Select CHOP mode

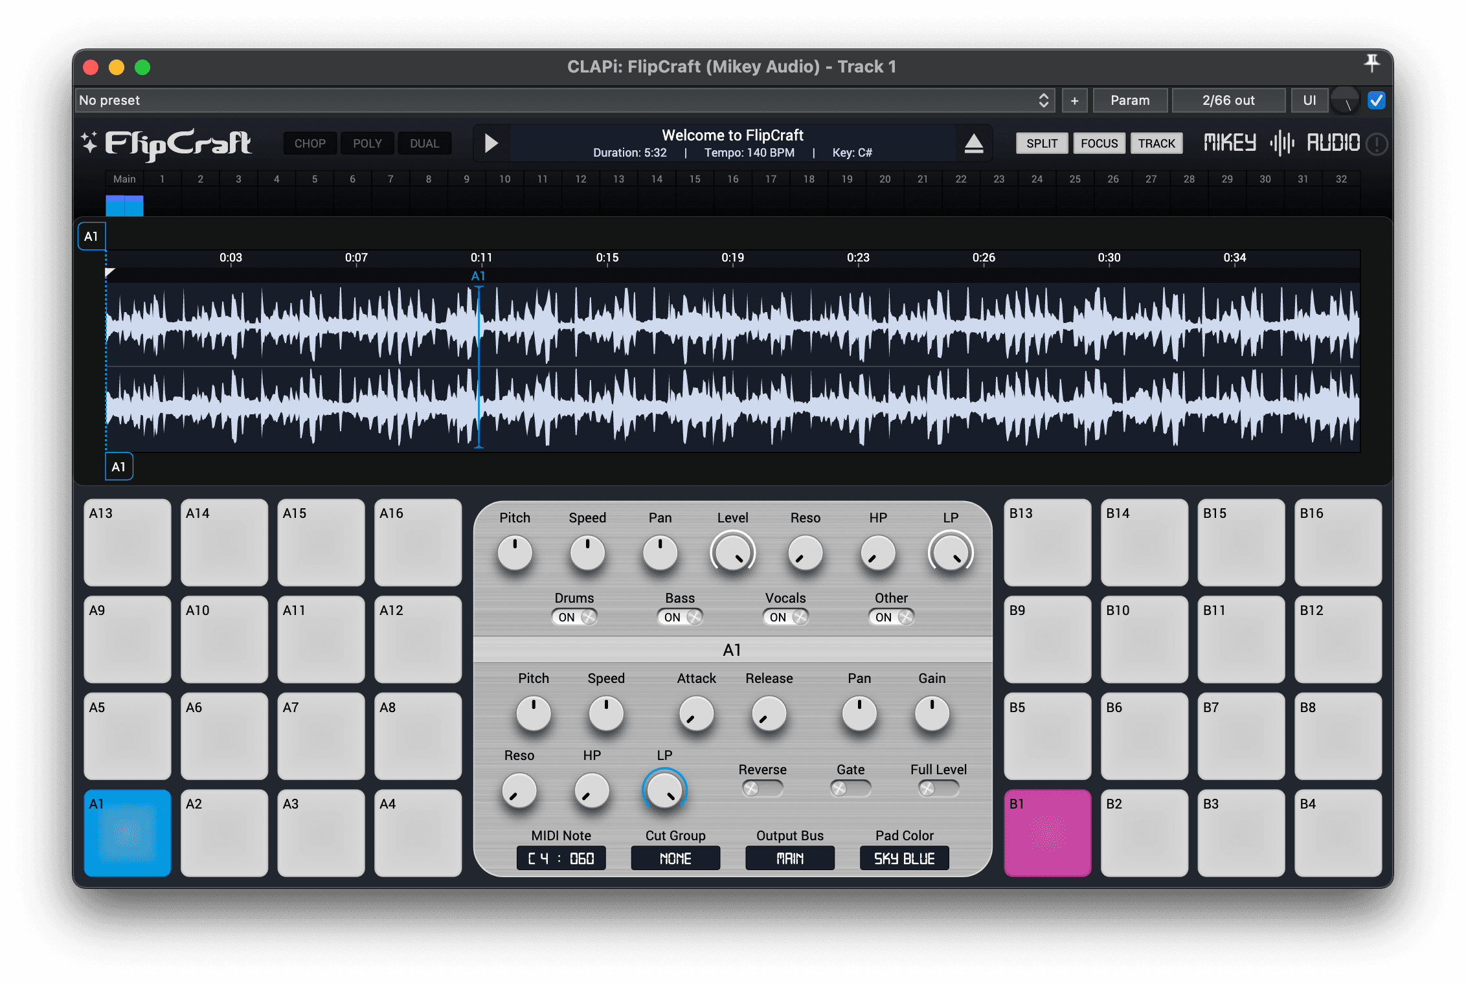(310, 143)
